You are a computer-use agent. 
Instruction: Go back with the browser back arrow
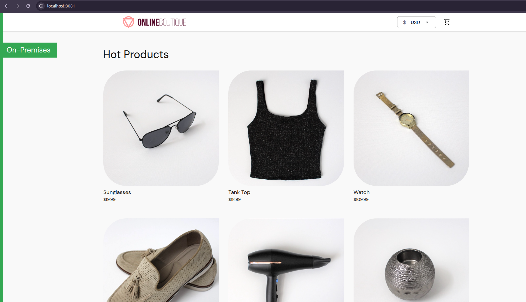tap(7, 6)
